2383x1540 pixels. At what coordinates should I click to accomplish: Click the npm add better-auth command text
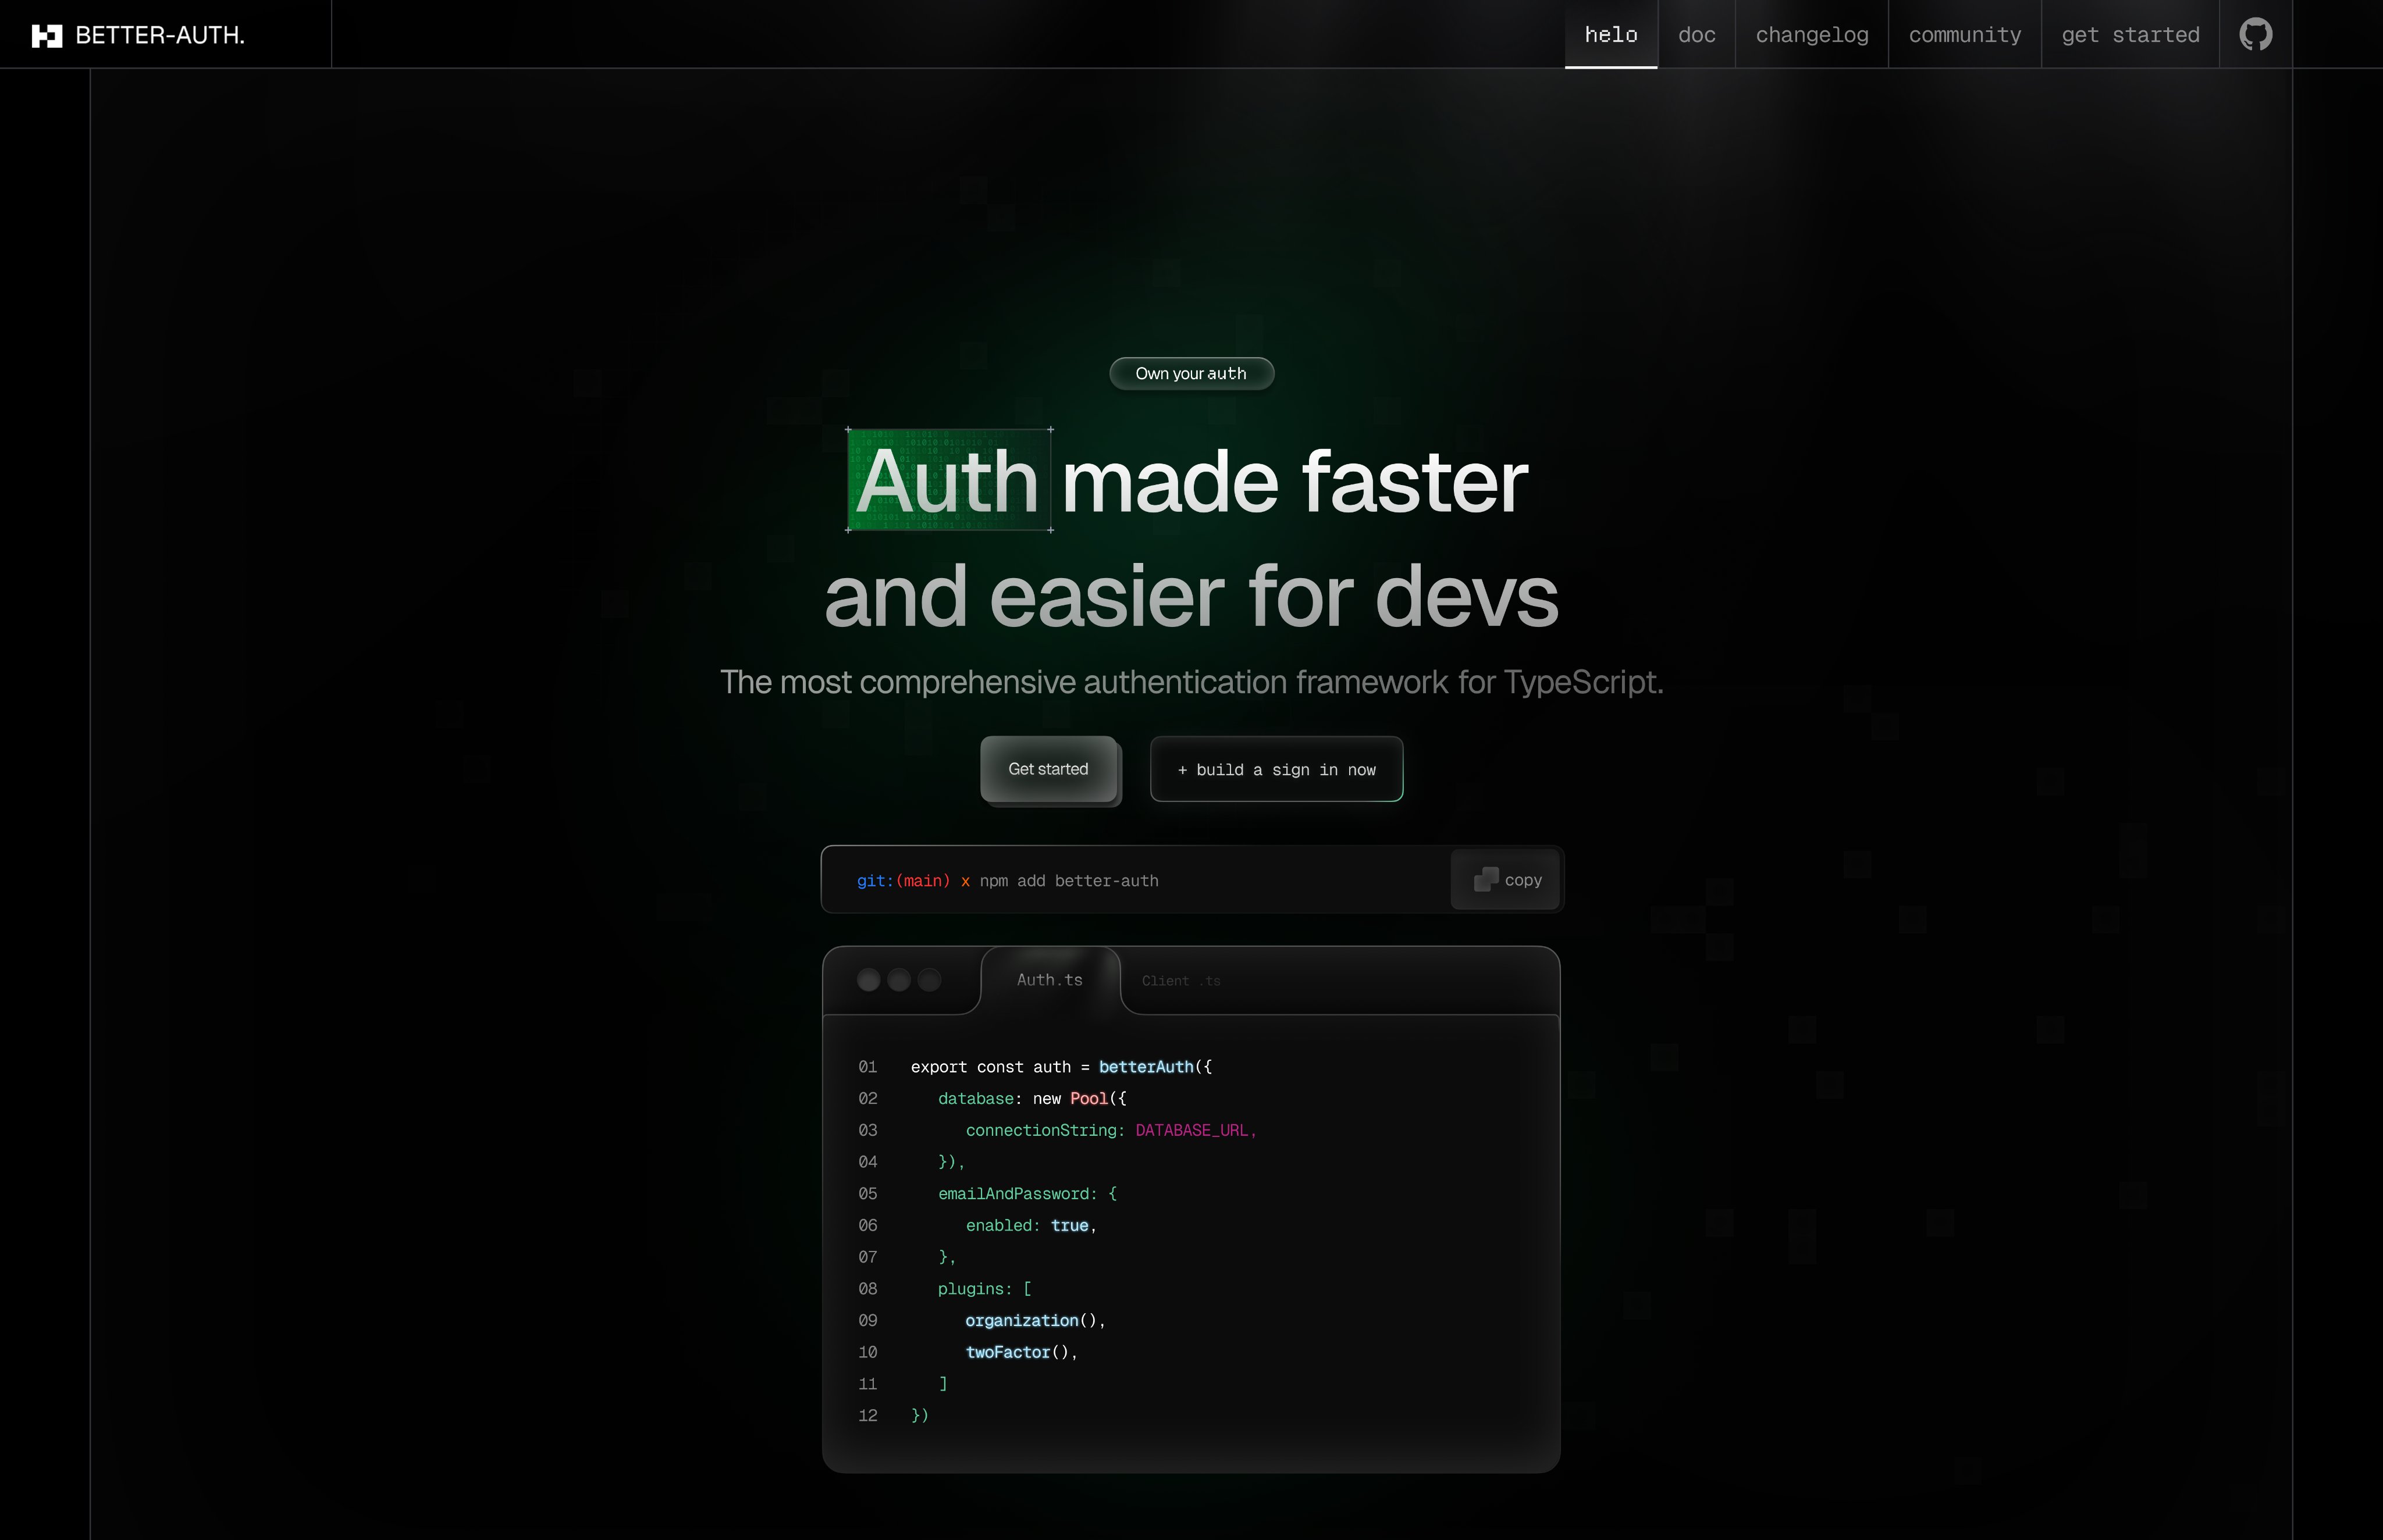click(1068, 881)
